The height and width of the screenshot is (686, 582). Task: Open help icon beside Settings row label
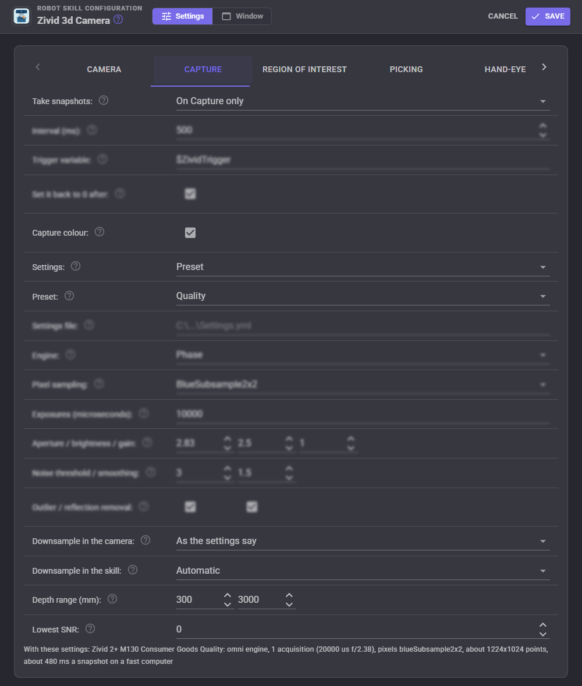pyautogui.click(x=75, y=266)
